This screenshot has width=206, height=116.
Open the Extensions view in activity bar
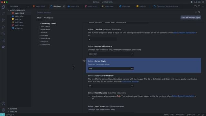pos(3,34)
